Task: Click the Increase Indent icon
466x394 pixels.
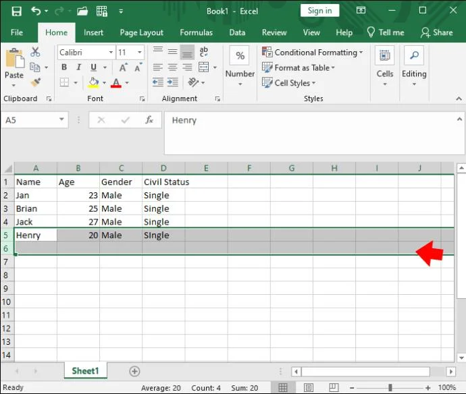Action: point(173,82)
